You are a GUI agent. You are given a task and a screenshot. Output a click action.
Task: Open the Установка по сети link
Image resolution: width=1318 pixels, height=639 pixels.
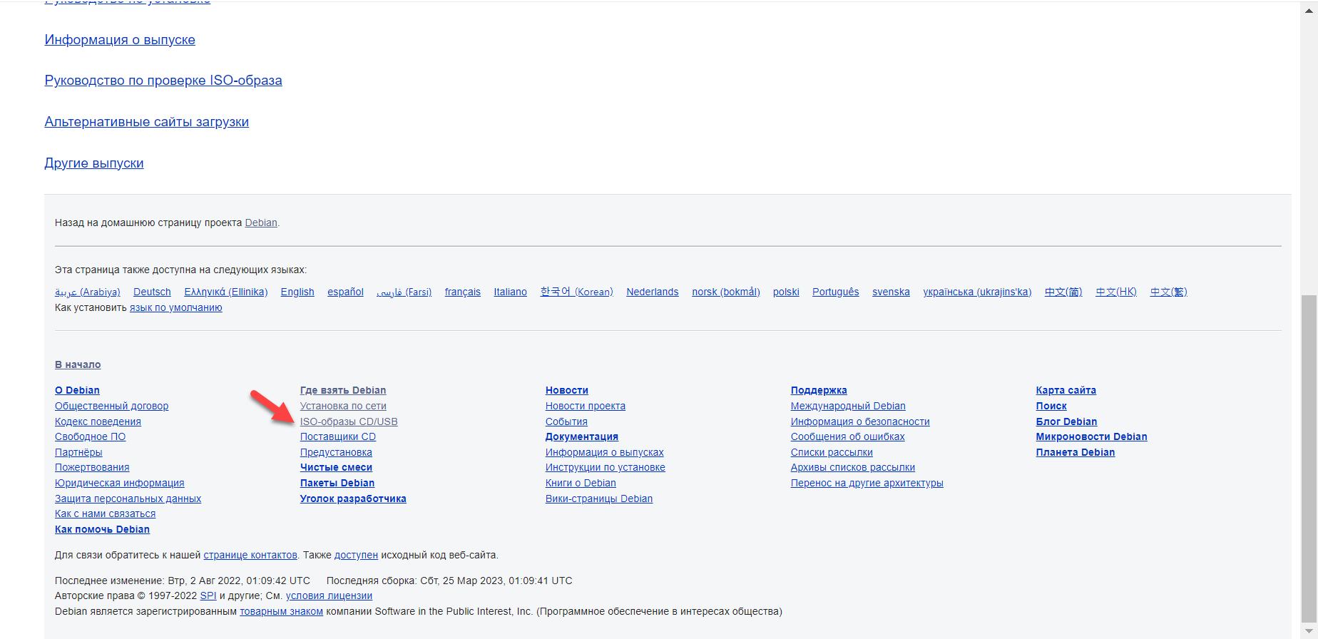click(x=343, y=406)
